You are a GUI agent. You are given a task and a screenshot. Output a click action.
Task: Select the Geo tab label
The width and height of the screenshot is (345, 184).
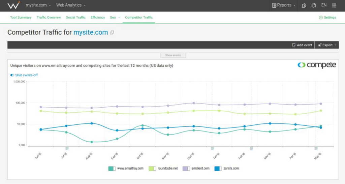113,17
